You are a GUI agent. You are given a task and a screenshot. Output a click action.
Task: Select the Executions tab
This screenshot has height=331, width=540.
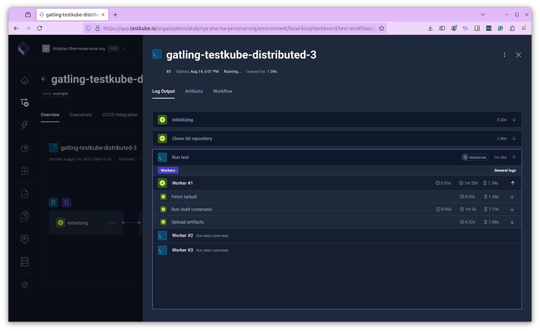pos(81,115)
